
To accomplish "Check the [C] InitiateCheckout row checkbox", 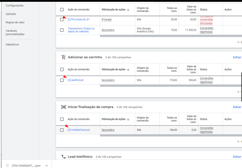I will (x=62, y=130).
